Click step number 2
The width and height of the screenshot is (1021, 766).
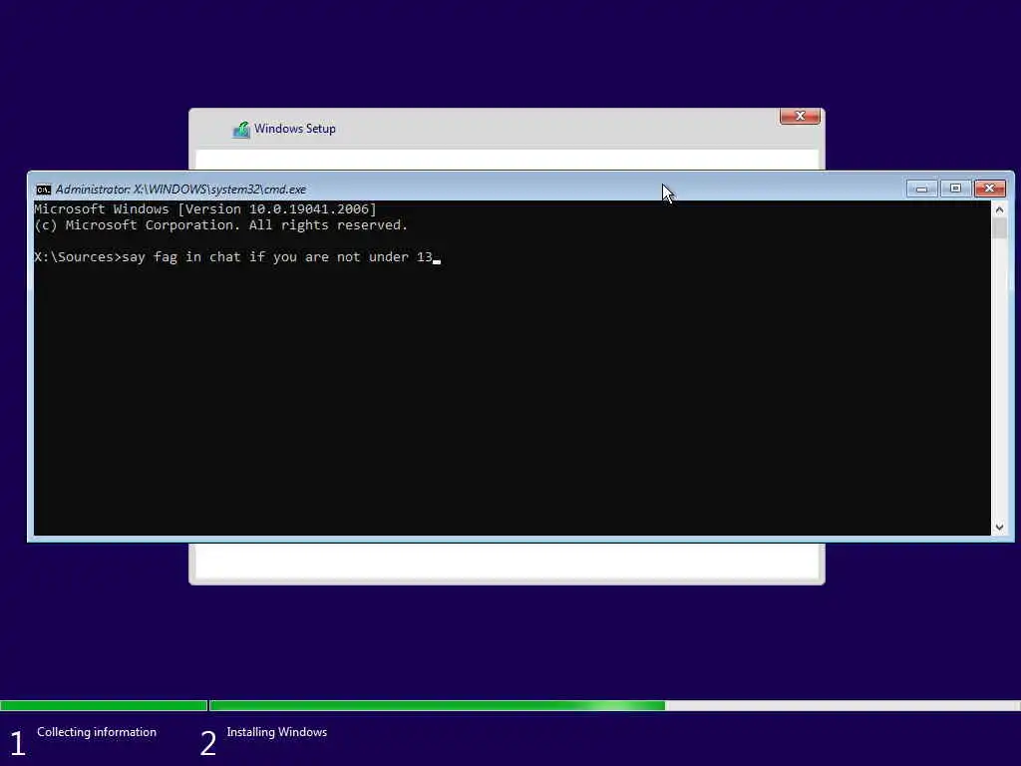pyautogui.click(x=207, y=743)
